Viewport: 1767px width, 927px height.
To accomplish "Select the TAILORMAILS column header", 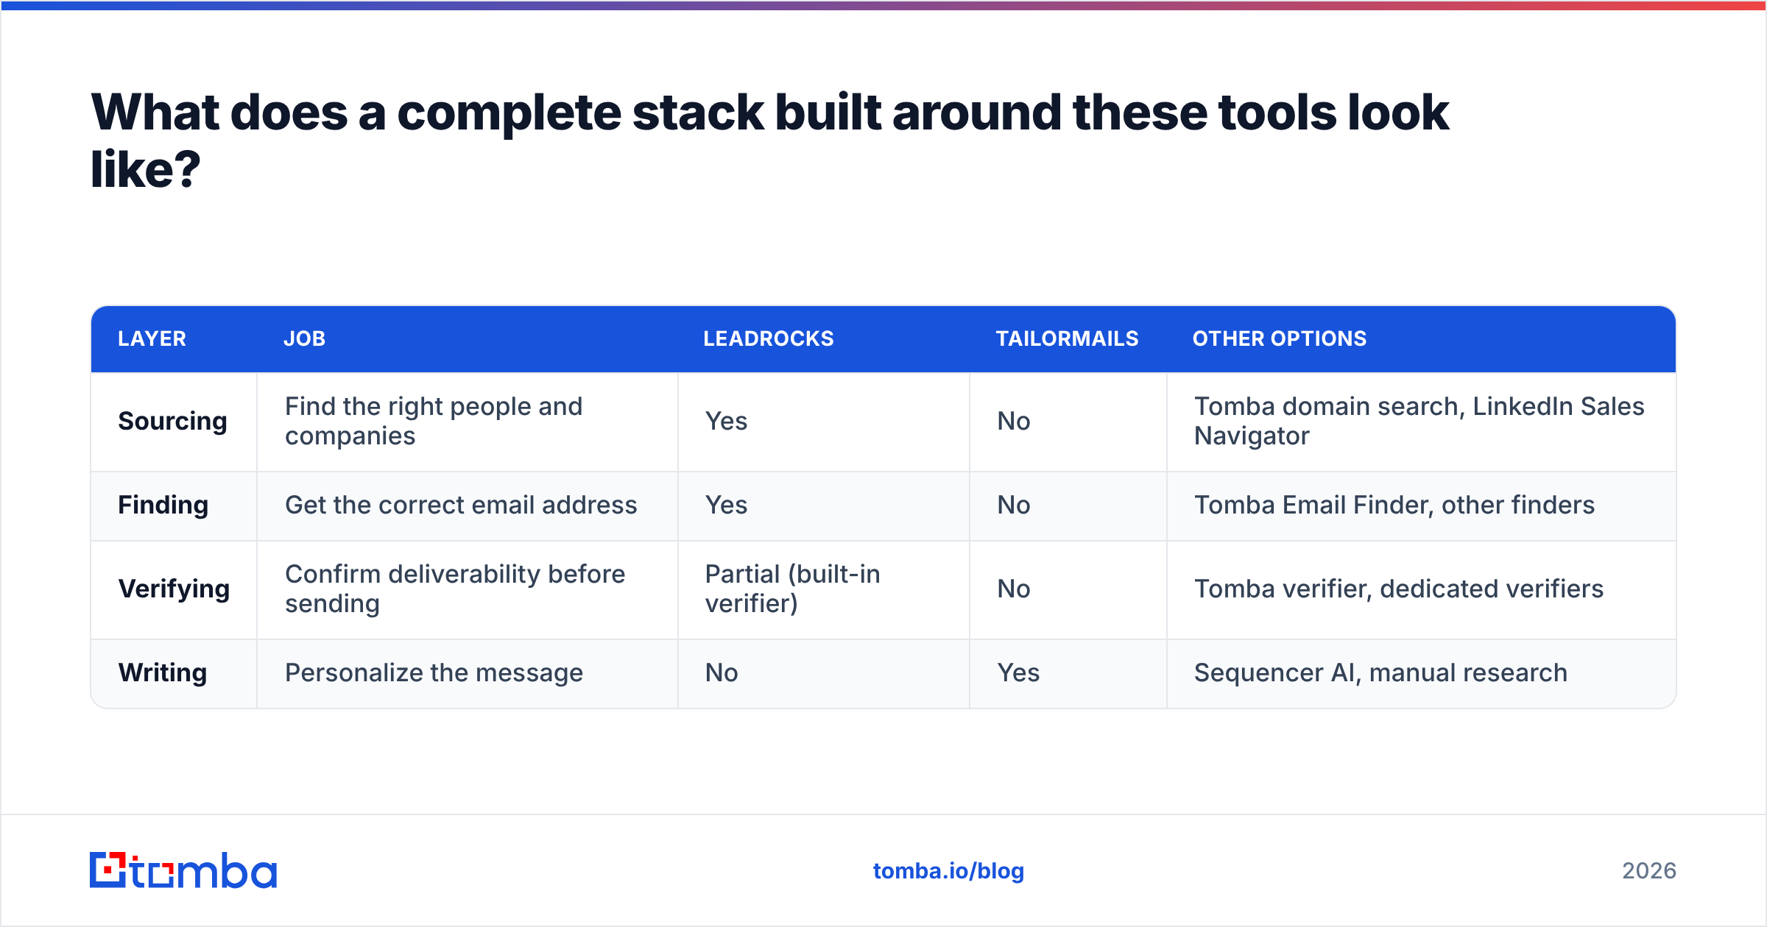I will [x=1067, y=338].
